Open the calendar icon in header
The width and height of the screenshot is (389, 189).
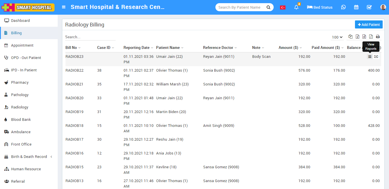[356, 7]
